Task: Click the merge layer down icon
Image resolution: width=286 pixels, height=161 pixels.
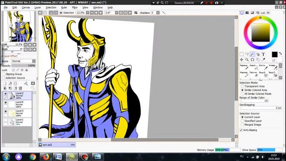Action: pos(5,88)
